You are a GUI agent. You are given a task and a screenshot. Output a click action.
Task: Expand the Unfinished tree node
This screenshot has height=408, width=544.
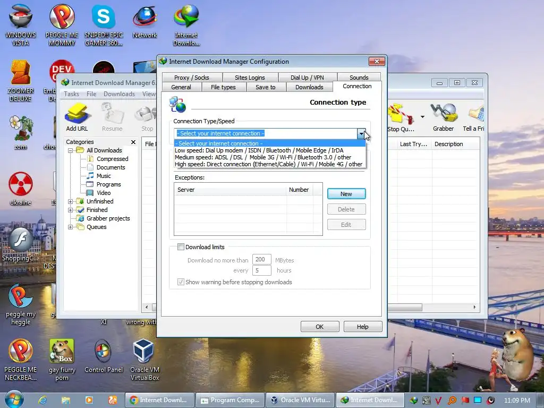[x=71, y=201]
